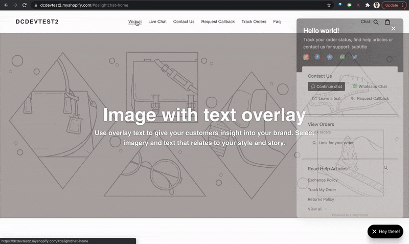Open the Track Orders nav link

[x=254, y=21]
